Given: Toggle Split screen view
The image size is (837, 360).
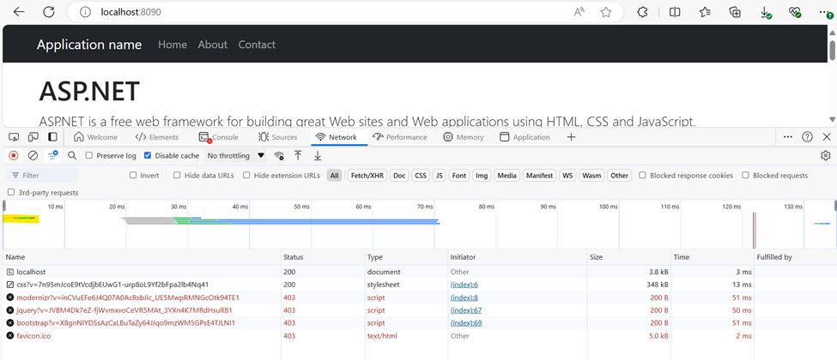Looking at the screenshot, I should tap(675, 12).
